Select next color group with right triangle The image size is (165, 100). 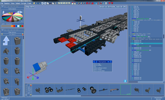click(21, 12)
